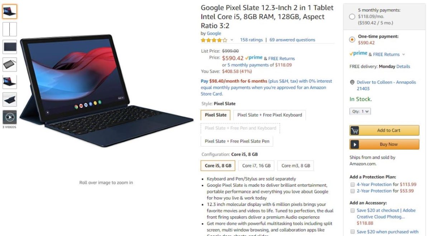
Task: Expand the Prime & FREE Returns chevron
Action: tap(403, 55)
